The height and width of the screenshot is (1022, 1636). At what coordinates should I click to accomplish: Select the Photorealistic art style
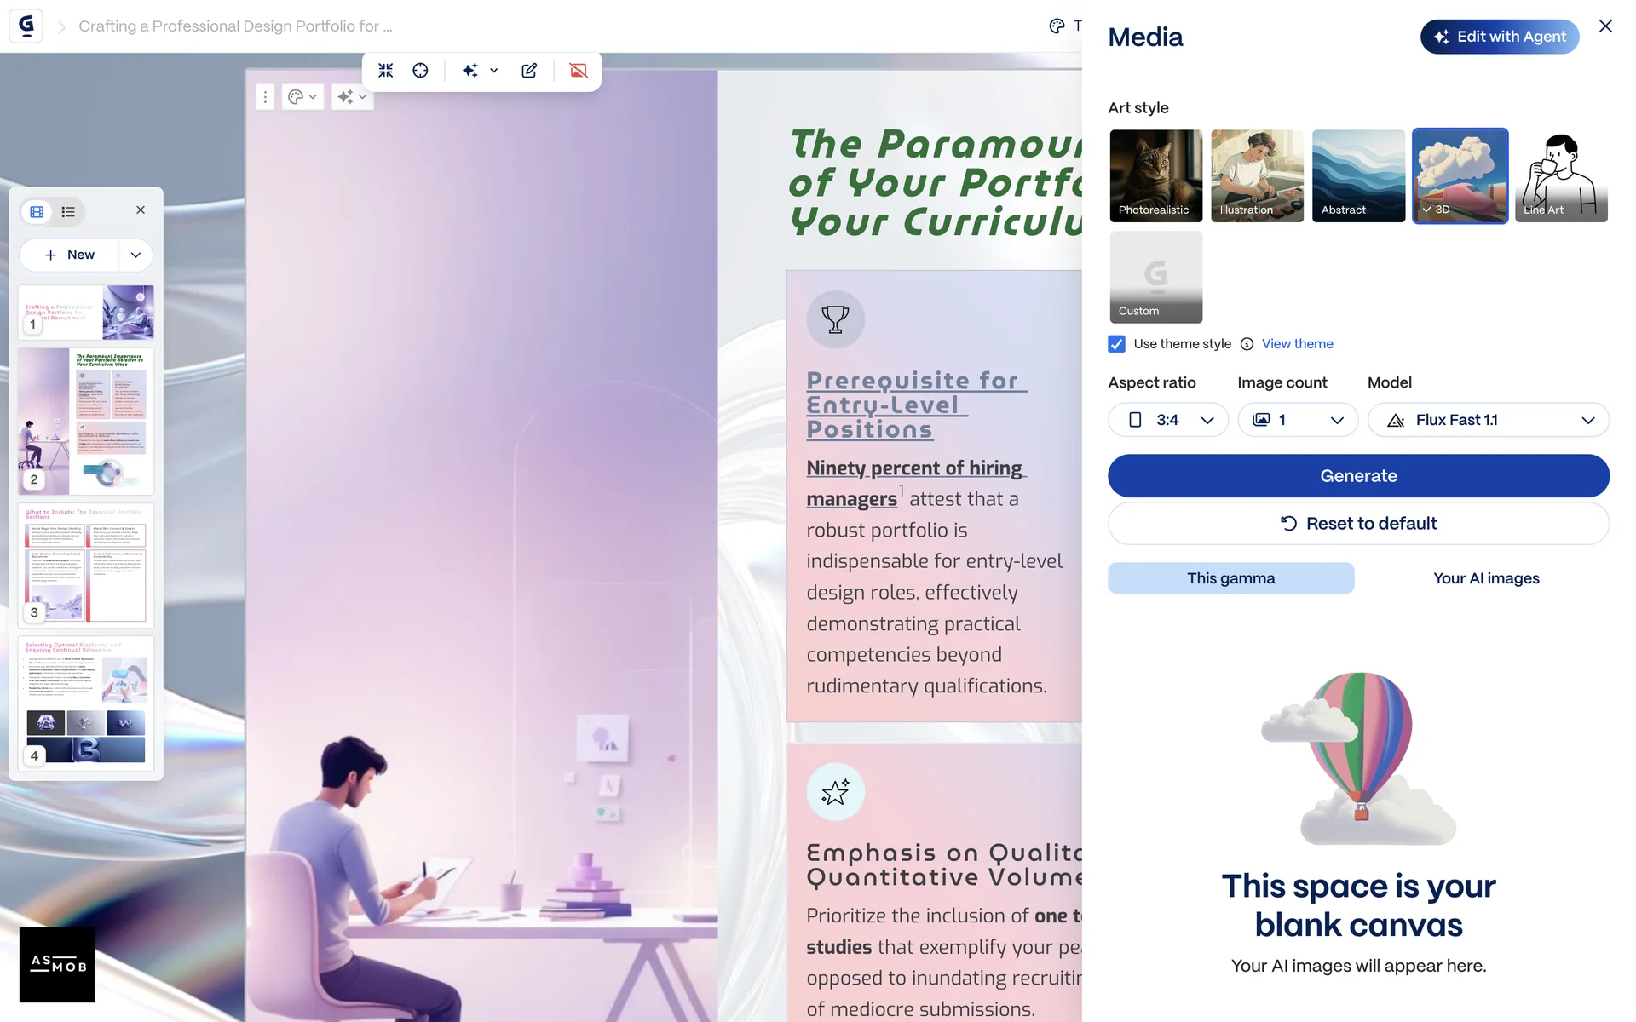click(1155, 175)
